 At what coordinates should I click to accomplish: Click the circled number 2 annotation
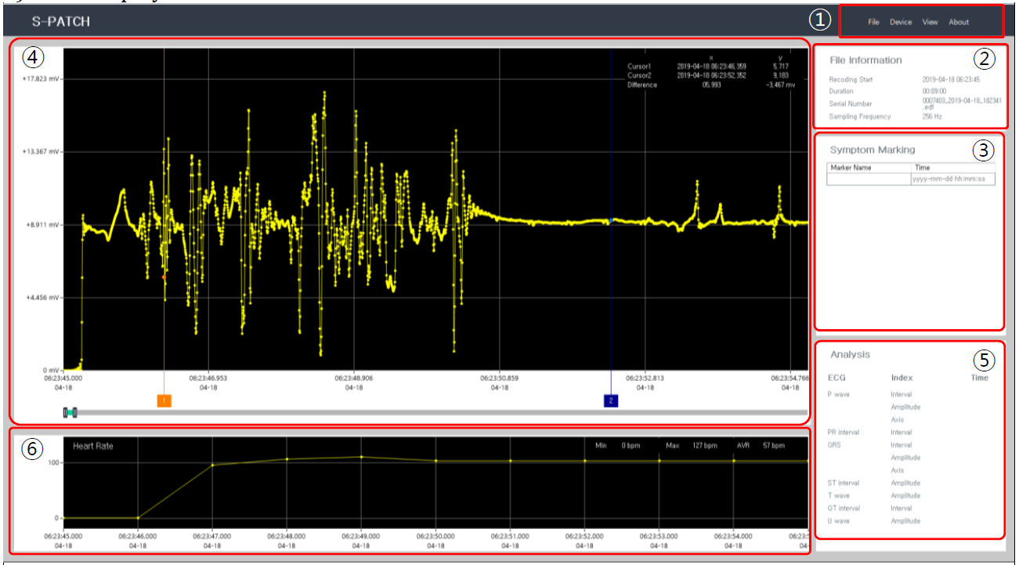coord(984,57)
